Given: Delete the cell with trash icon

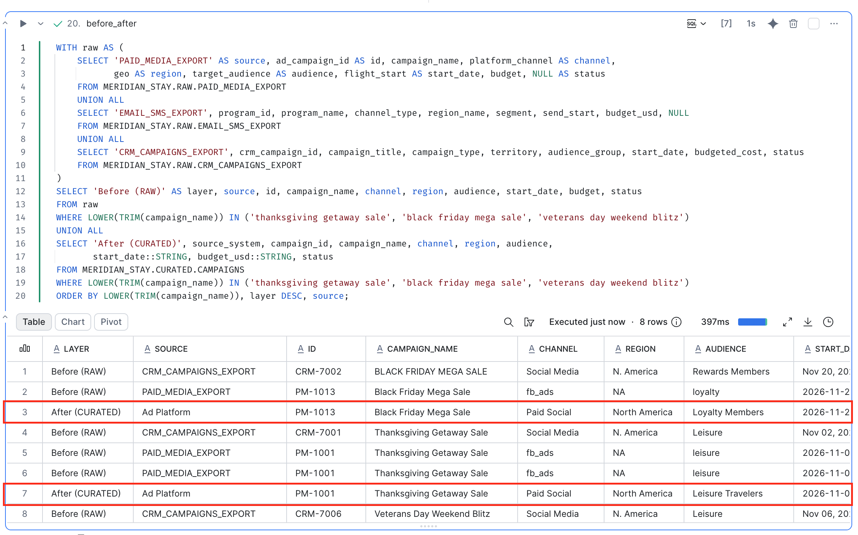Looking at the screenshot, I should [793, 24].
